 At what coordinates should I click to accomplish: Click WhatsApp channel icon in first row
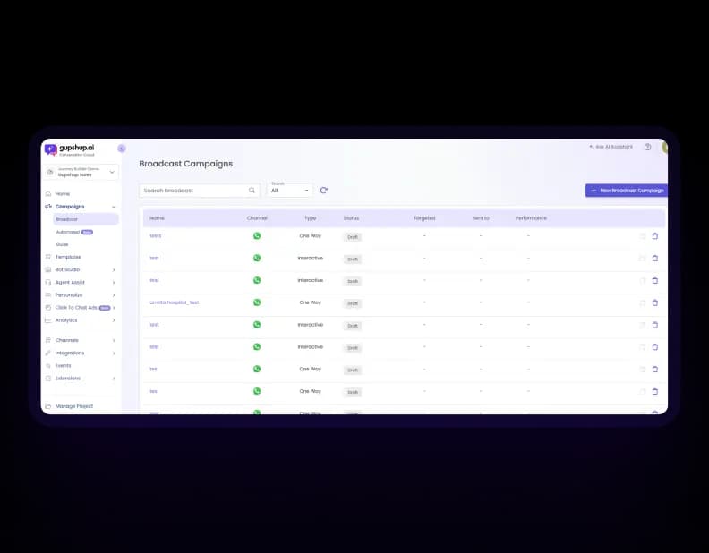pyautogui.click(x=257, y=236)
